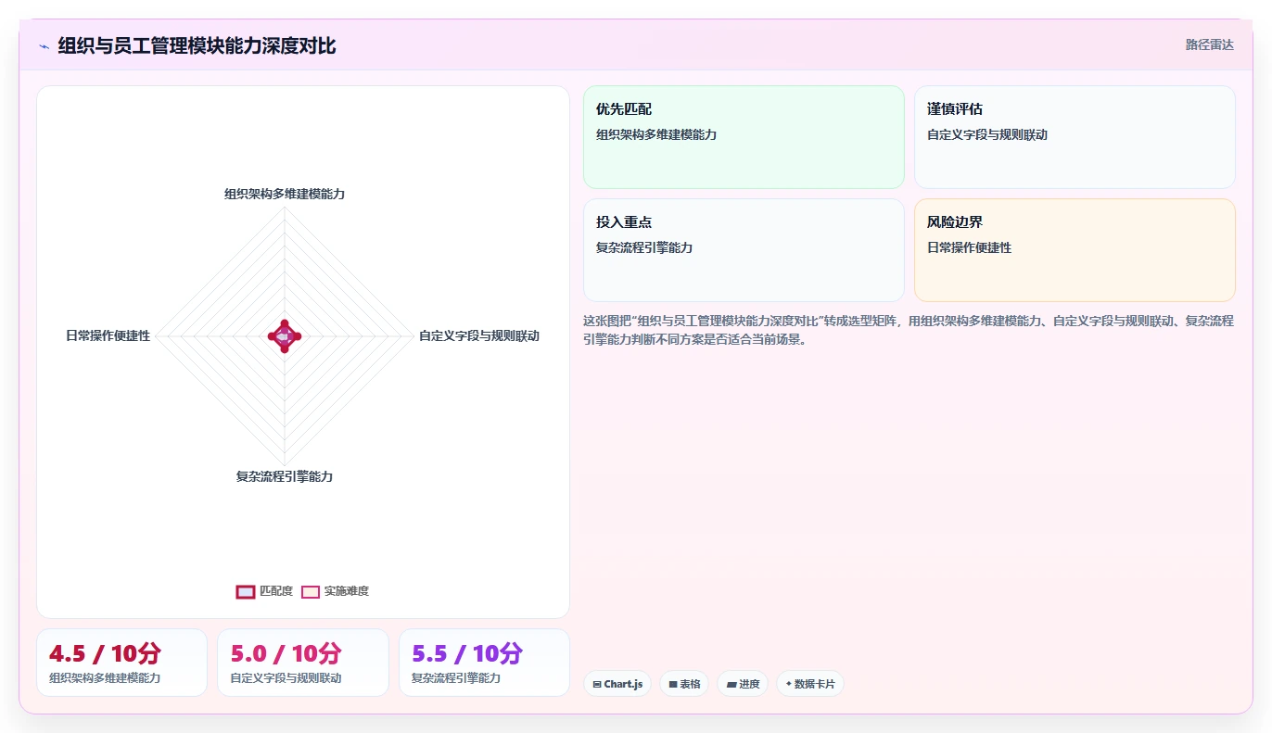1272x733 pixels.
Task: Select the 表格 tag pill
Action: pyautogui.click(x=684, y=684)
